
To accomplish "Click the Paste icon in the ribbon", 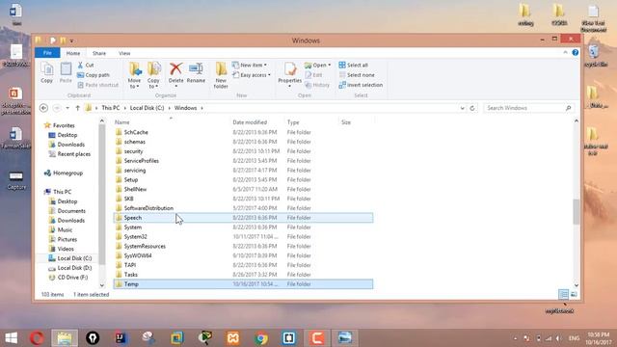I will point(66,73).
